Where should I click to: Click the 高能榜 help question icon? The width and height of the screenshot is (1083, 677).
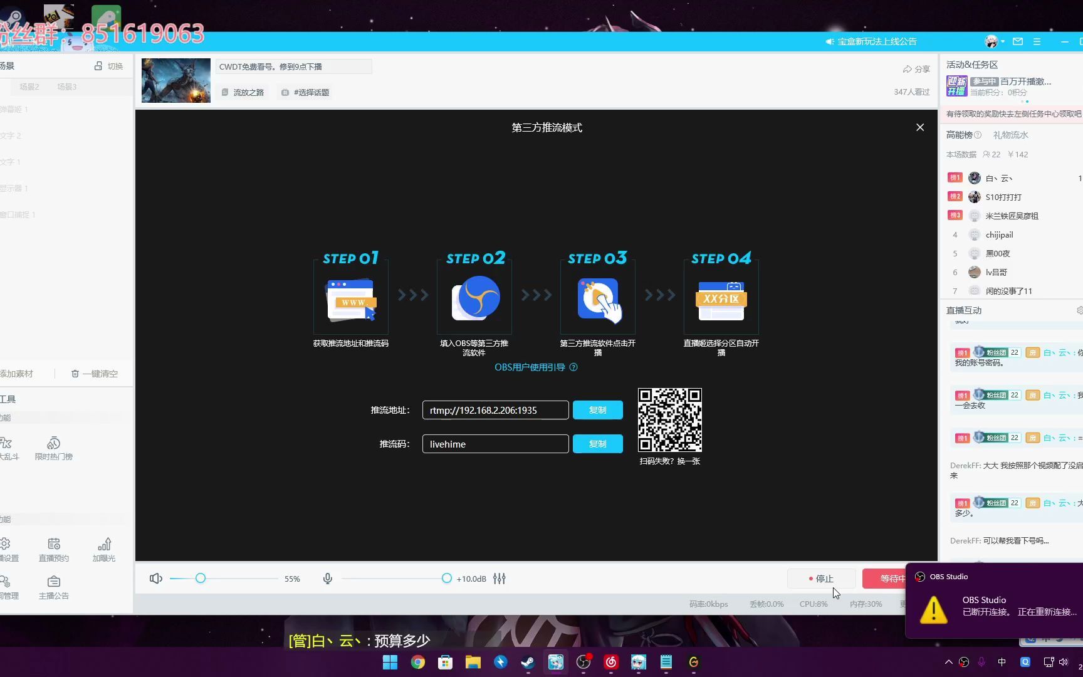[978, 135]
